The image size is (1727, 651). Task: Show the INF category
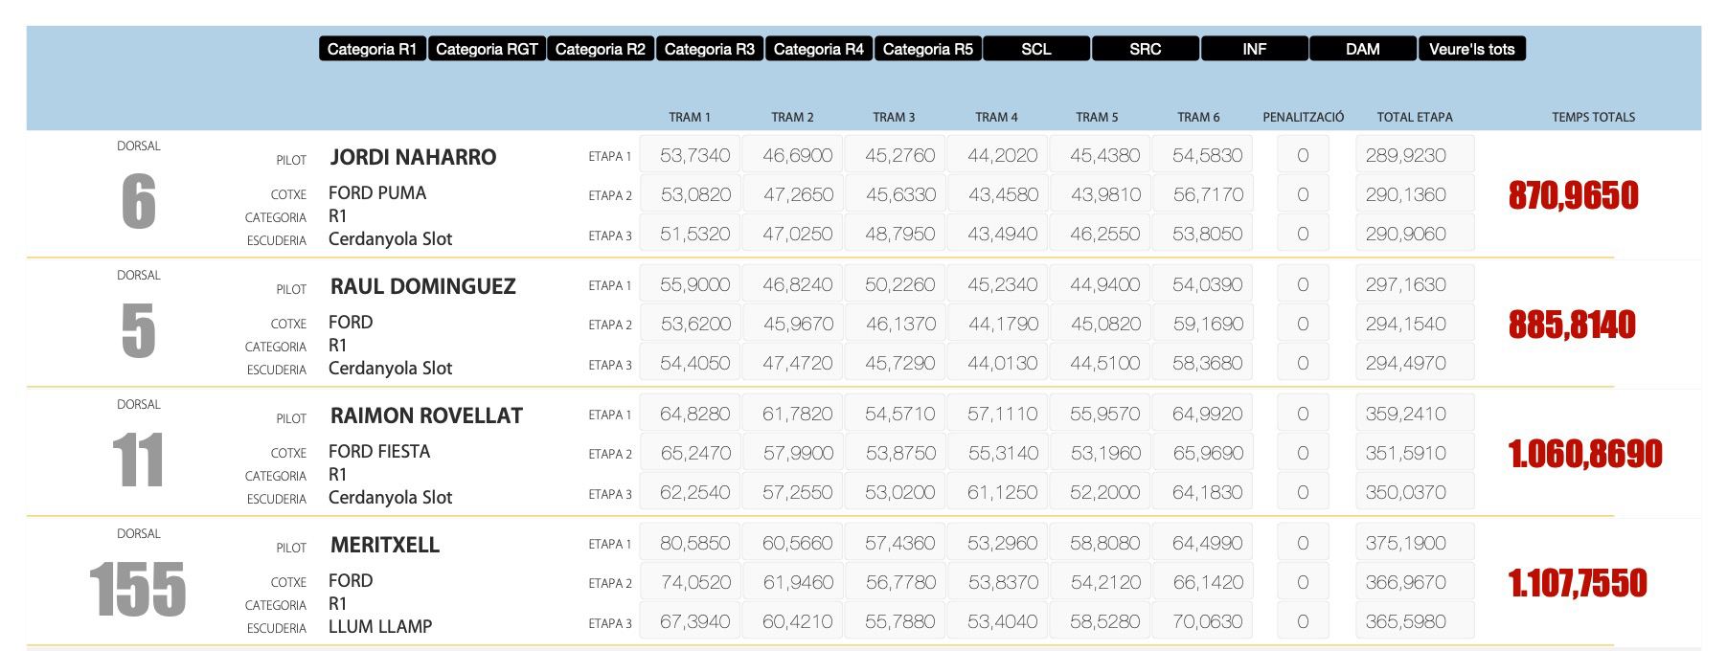(x=1255, y=49)
